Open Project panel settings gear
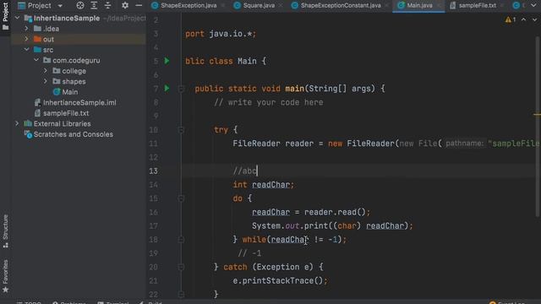 pyautogui.click(x=125, y=6)
